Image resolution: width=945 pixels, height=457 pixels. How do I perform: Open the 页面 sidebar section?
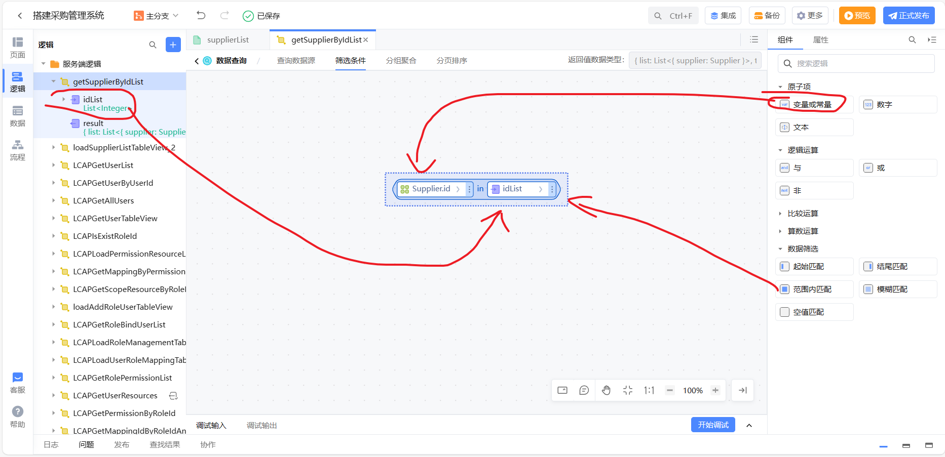18,48
